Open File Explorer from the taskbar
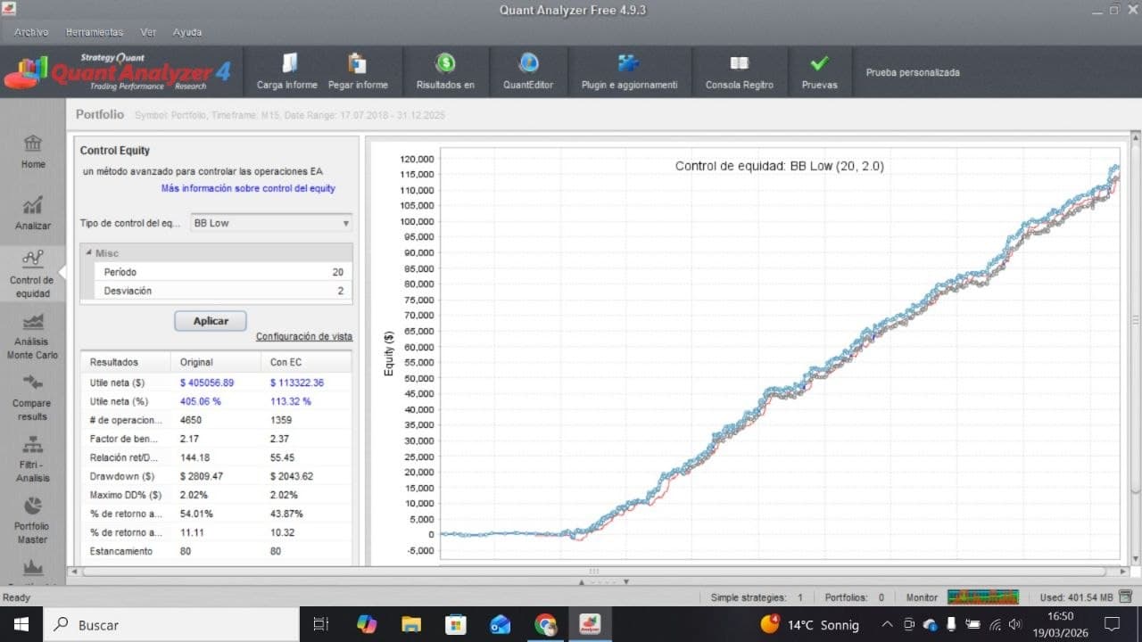This screenshot has width=1142, height=642. [x=411, y=624]
